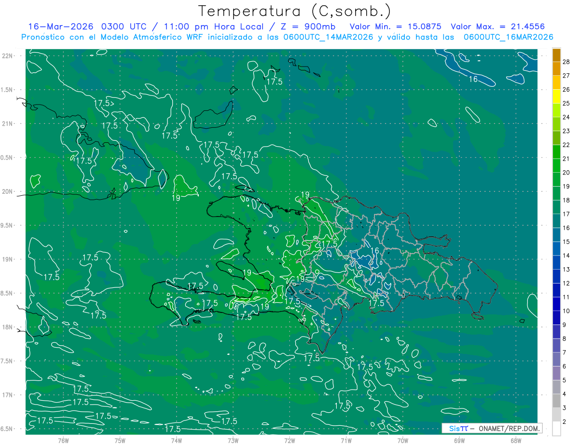Click the "21N" latitude axis label

pyautogui.click(x=8, y=124)
